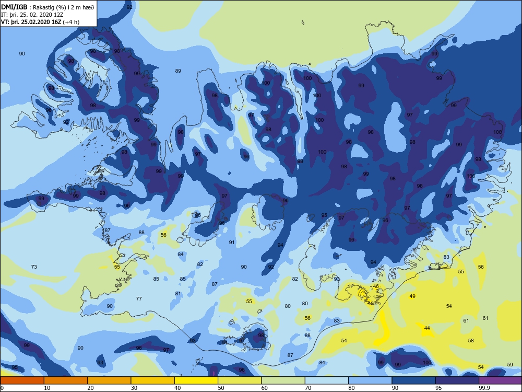This screenshot has width=522, height=392.
Task: Click the 40–50% bright yellow legend swatch
Action: point(196,381)
